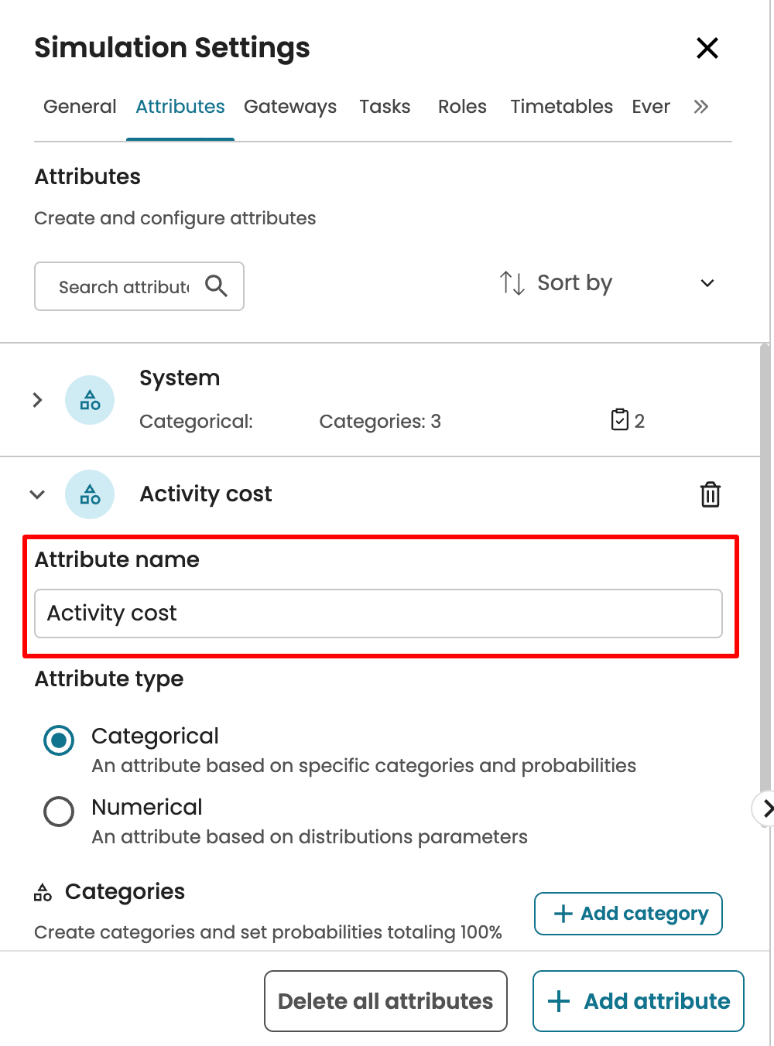Click the Add attribute button
Image resolution: width=774 pixels, height=1046 pixels.
click(x=638, y=1001)
